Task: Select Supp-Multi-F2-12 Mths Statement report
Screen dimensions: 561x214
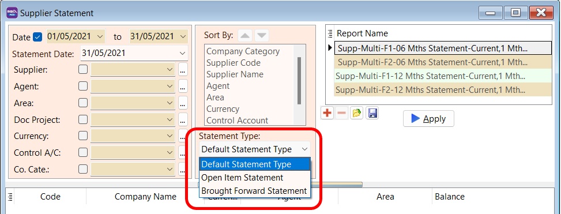Action: coord(443,89)
